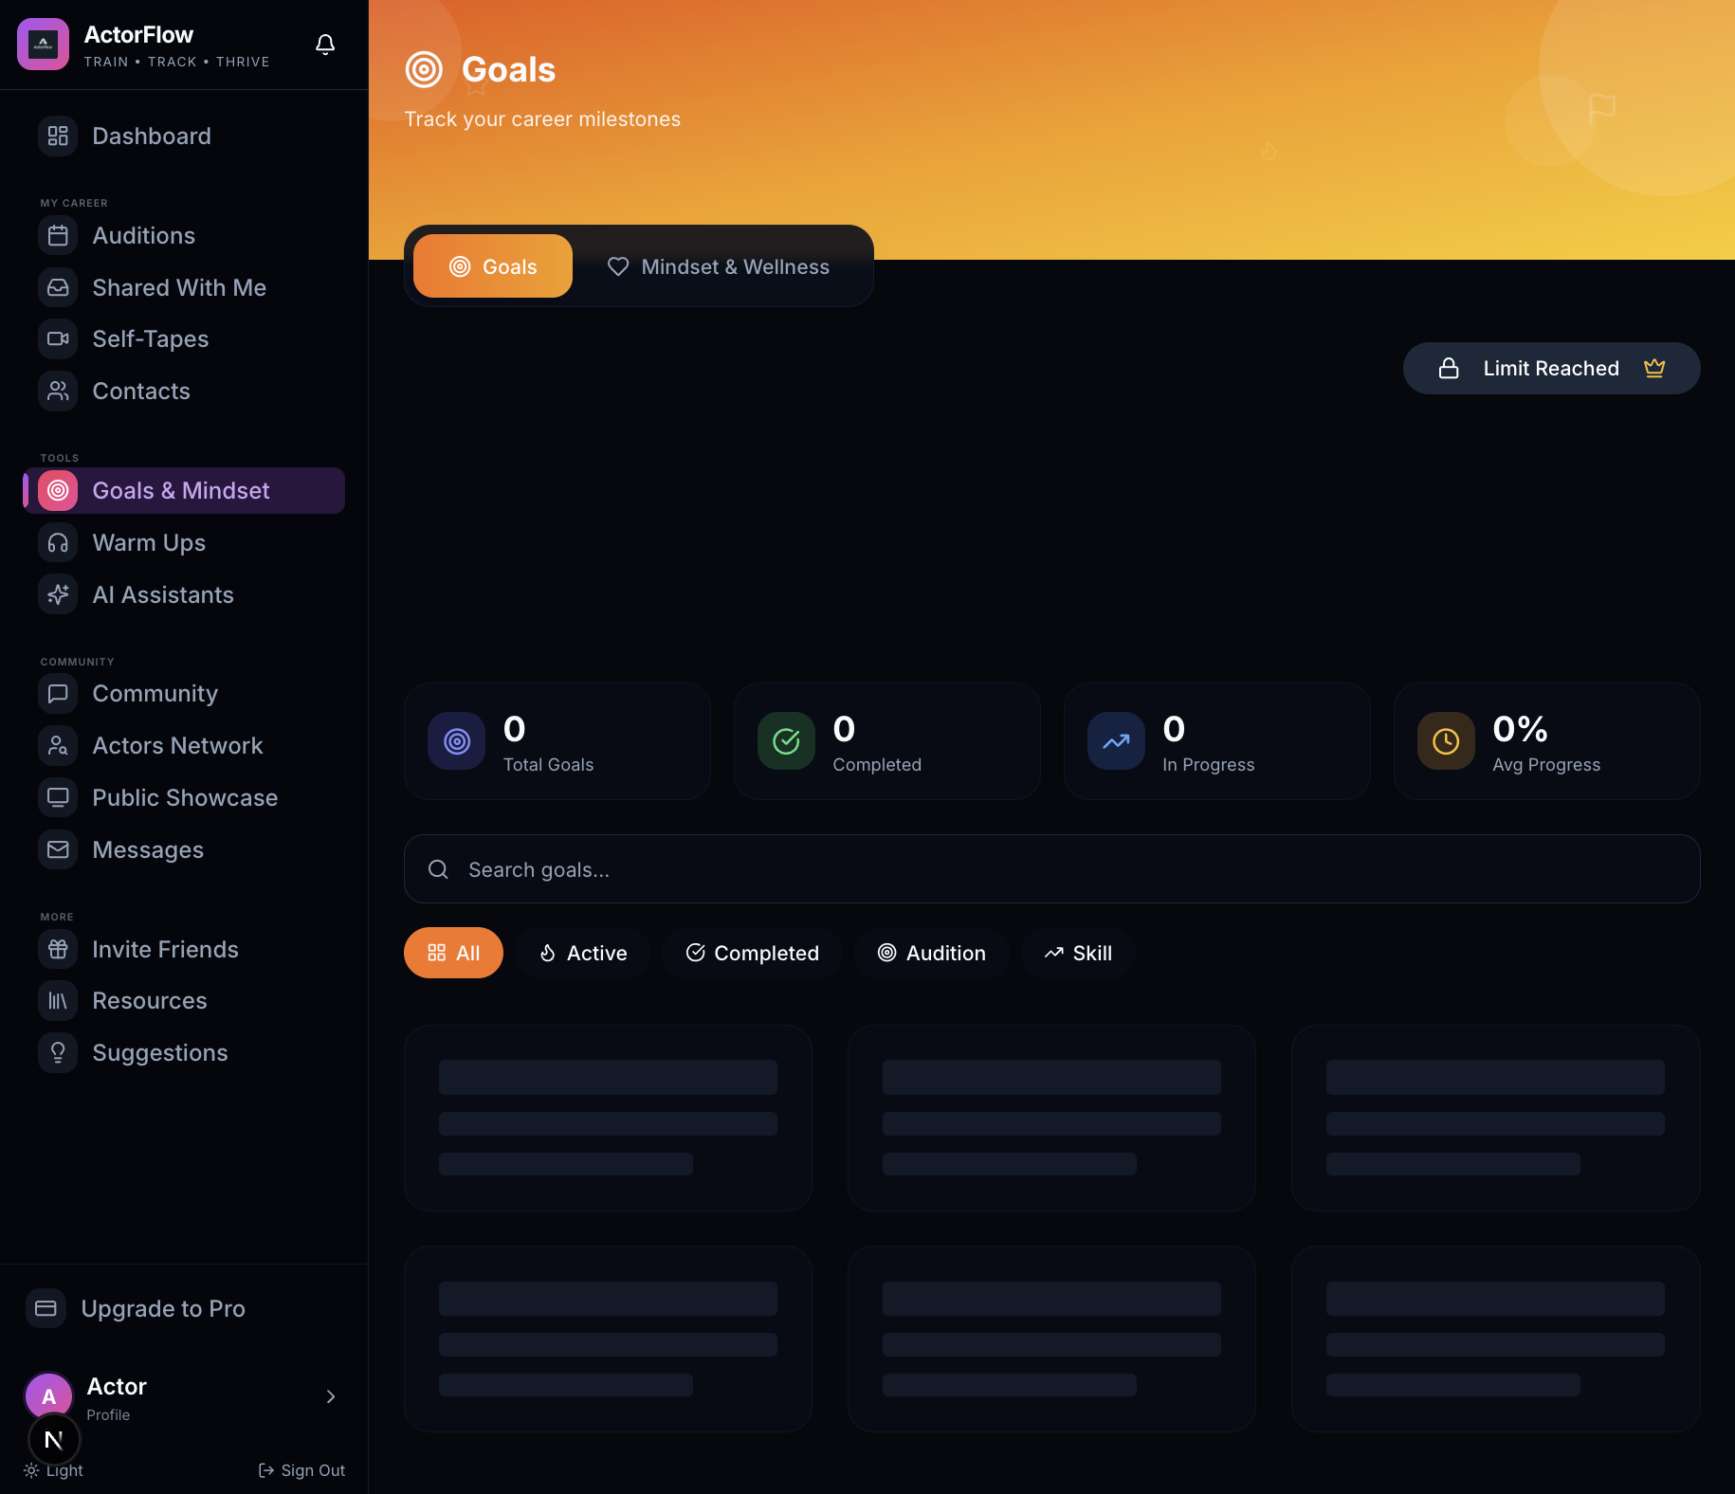The width and height of the screenshot is (1735, 1494).
Task: Switch to the Mindset & Wellness tab
Action: click(x=719, y=266)
